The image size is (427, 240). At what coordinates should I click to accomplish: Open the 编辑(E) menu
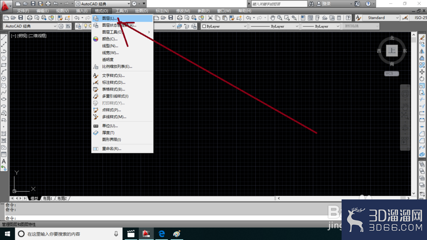click(x=42, y=11)
